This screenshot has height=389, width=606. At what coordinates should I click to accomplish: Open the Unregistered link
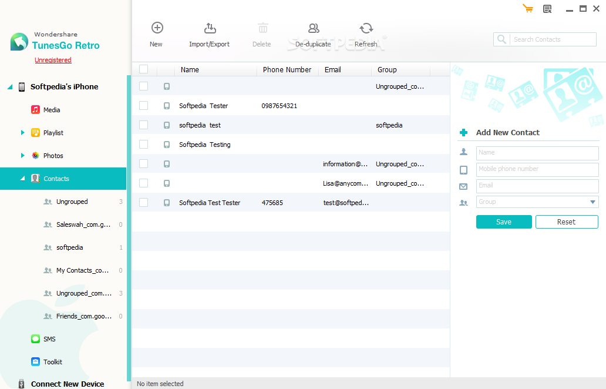point(53,60)
